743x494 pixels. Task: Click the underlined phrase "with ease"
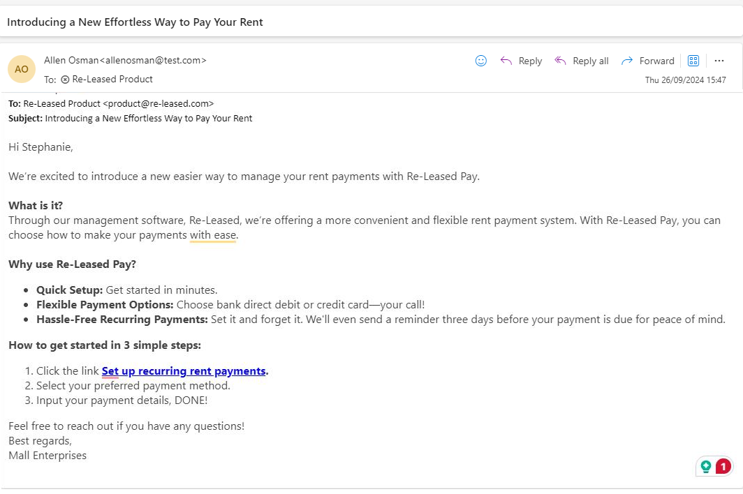coord(213,235)
